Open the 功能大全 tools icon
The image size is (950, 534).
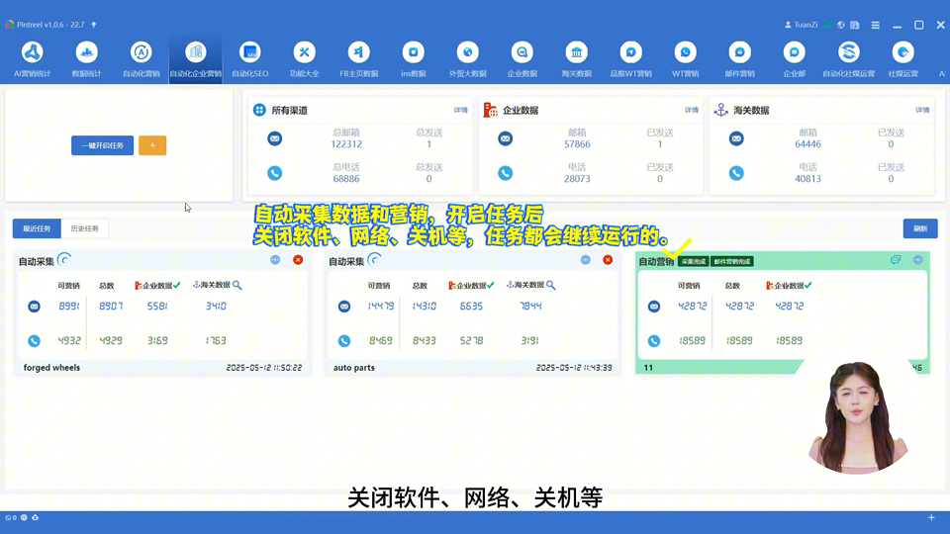click(x=304, y=52)
